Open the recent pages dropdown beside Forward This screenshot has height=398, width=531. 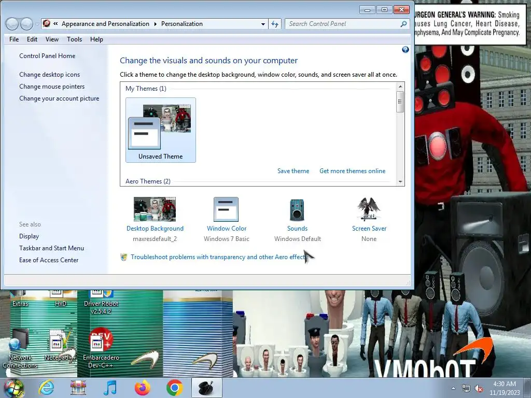tap(37, 24)
